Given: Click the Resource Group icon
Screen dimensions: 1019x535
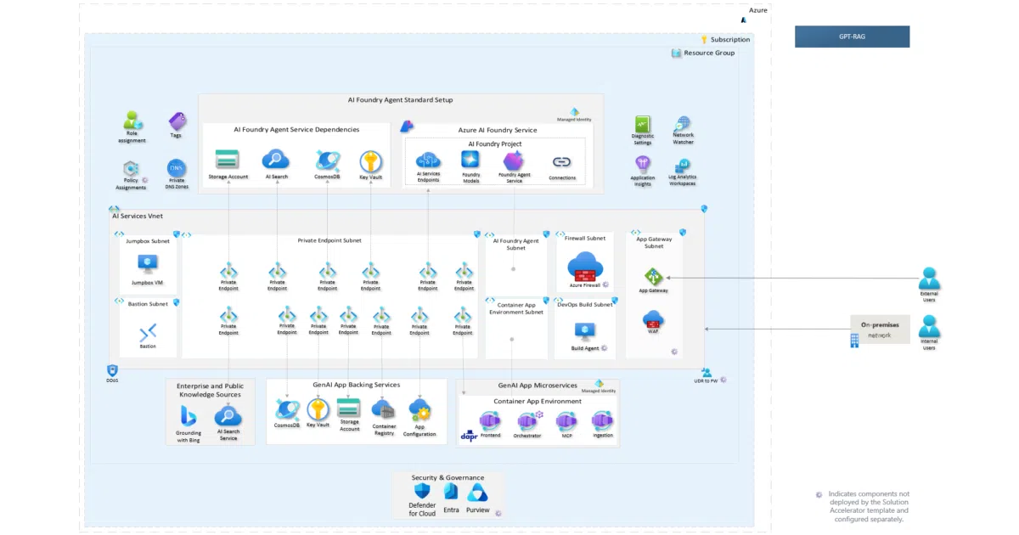Looking at the screenshot, I should [x=677, y=53].
